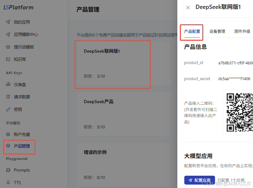253x188 pixels.
Task: Open the DeepSeek产品 product card
Action: coord(124,115)
